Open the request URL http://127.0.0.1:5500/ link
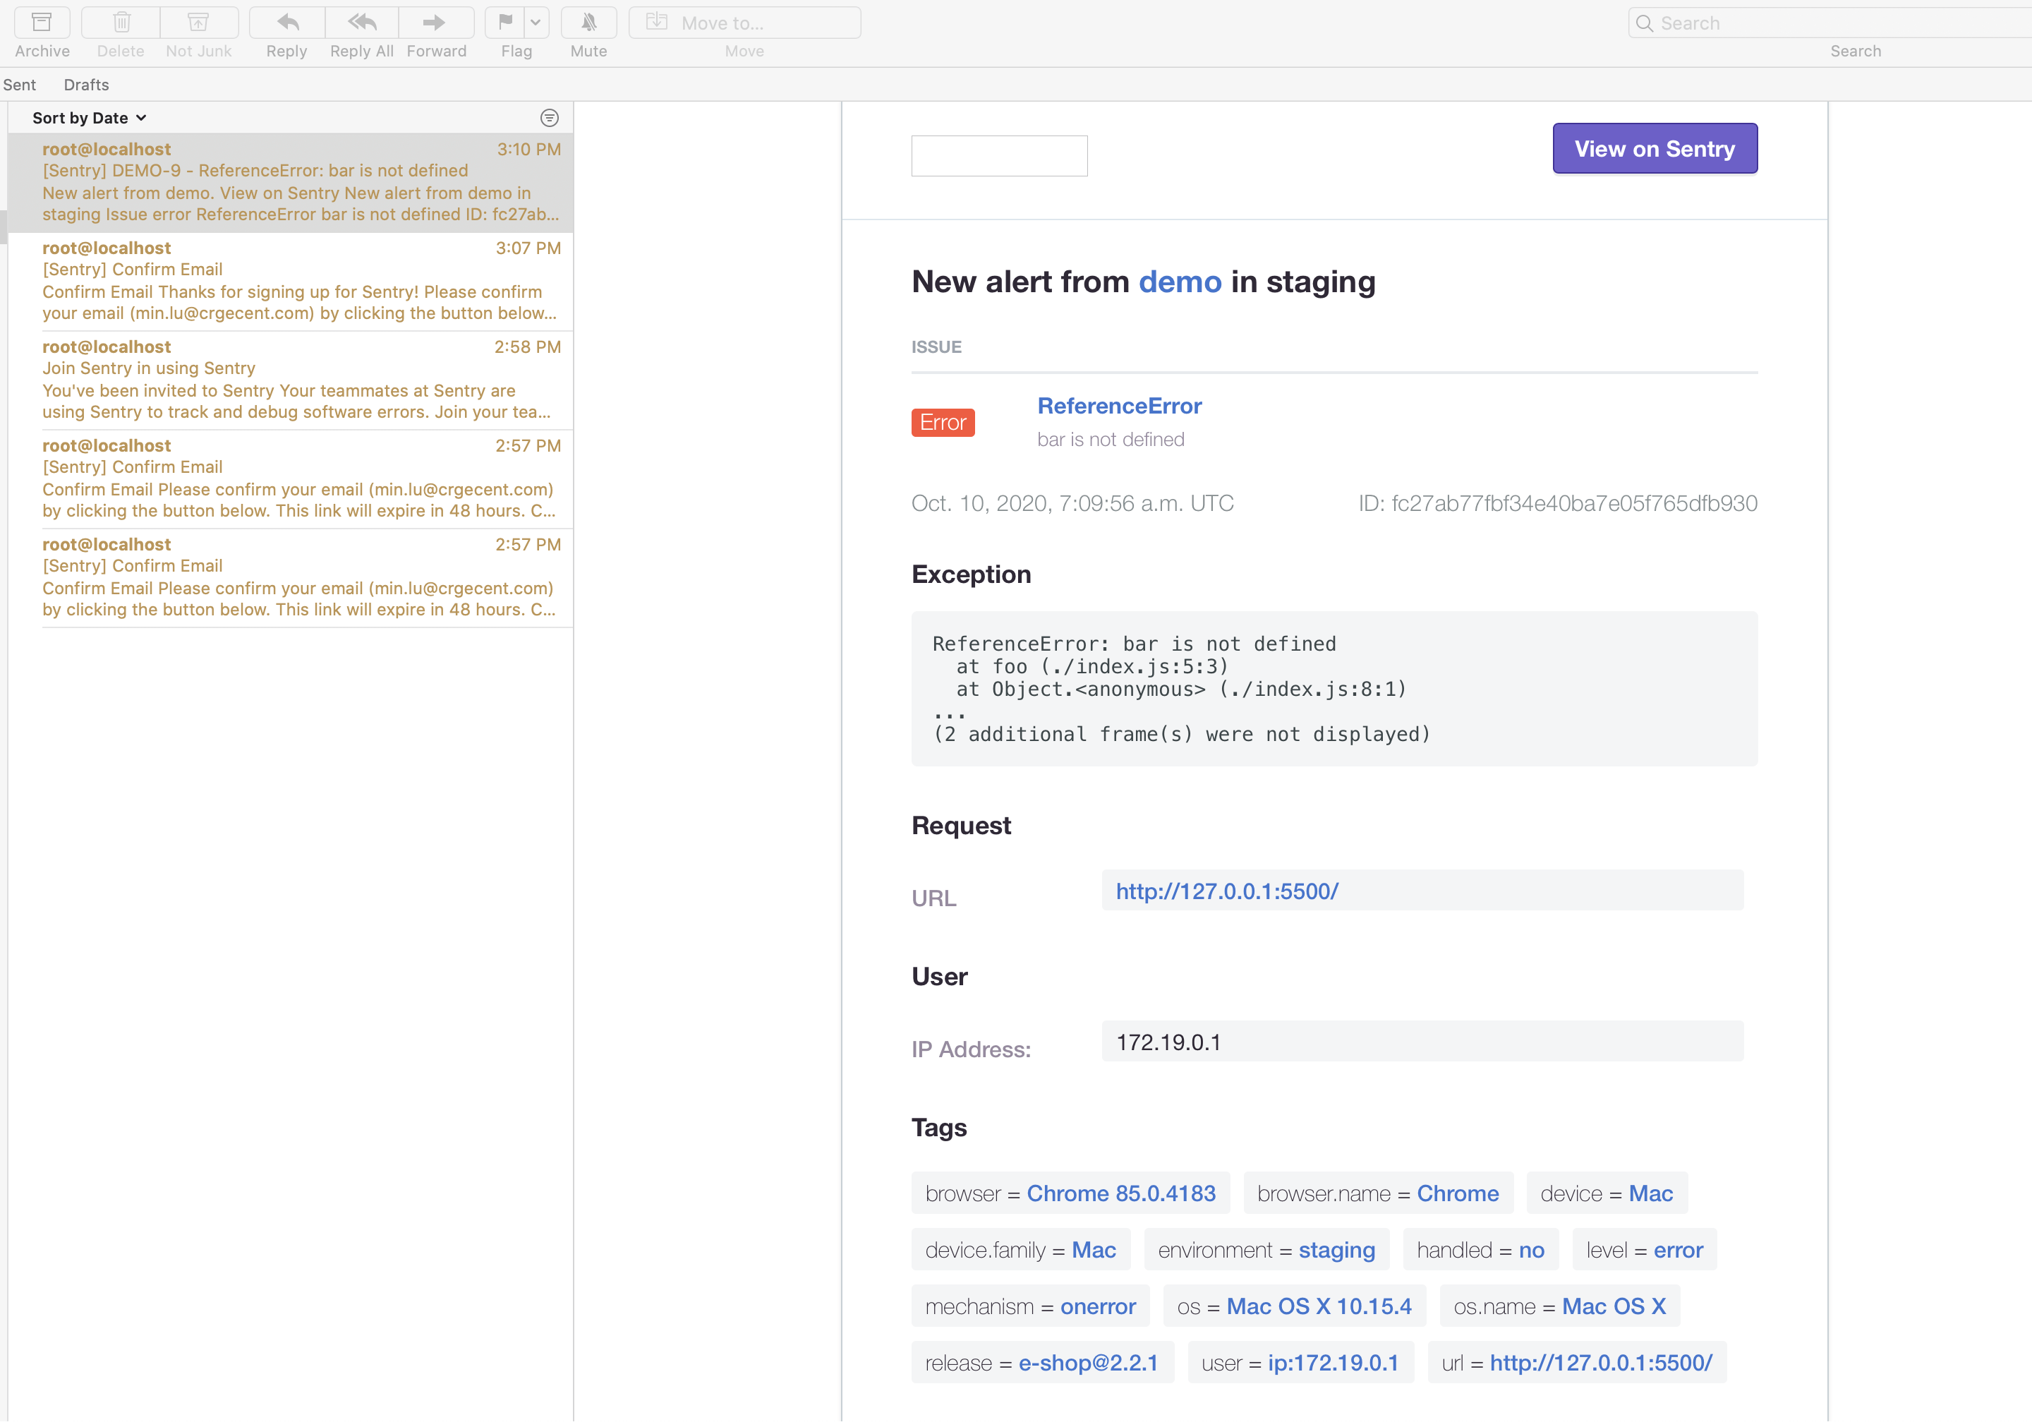 point(1227,891)
